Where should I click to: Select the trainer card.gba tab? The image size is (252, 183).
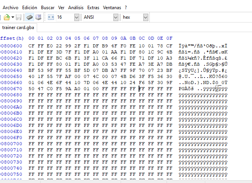click(18, 28)
